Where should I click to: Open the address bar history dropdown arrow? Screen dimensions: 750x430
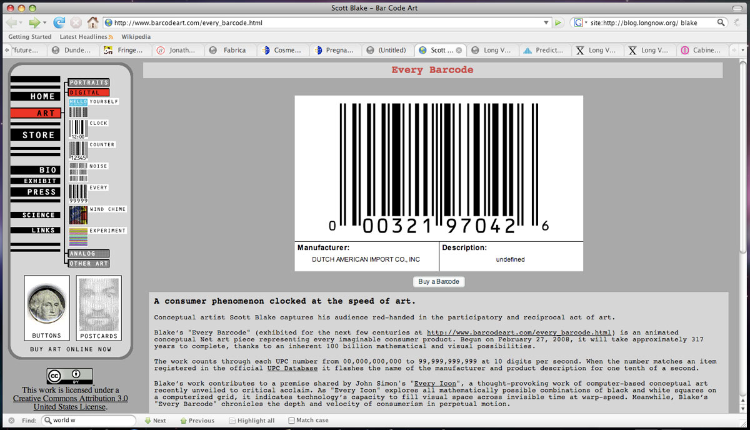click(x=546, y=22)
